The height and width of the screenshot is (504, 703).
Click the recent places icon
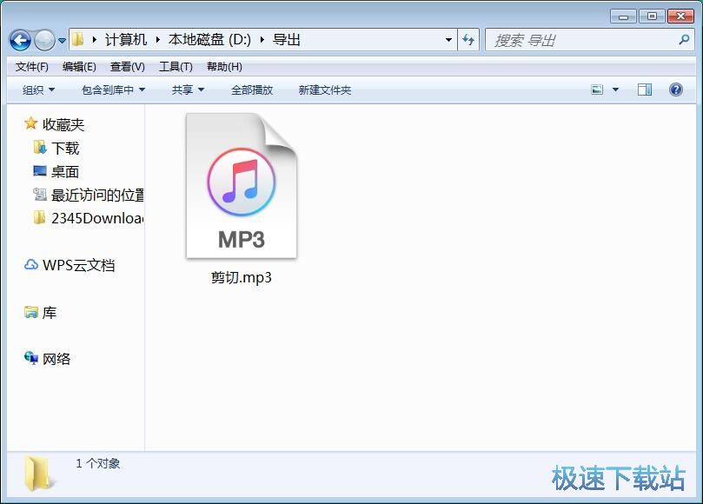[40, 194]
